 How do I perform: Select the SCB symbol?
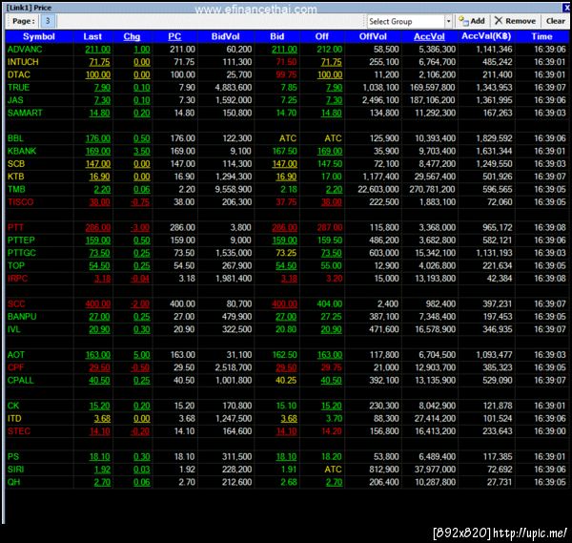pos(16,164)
